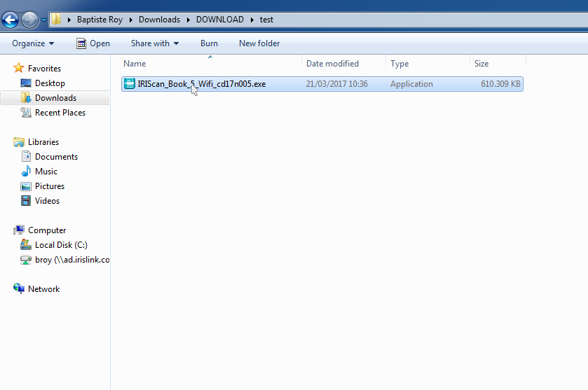This screenshot has width=588, height=390.
Task: Click the Application type cell
Action: click(x=411, y=84)
